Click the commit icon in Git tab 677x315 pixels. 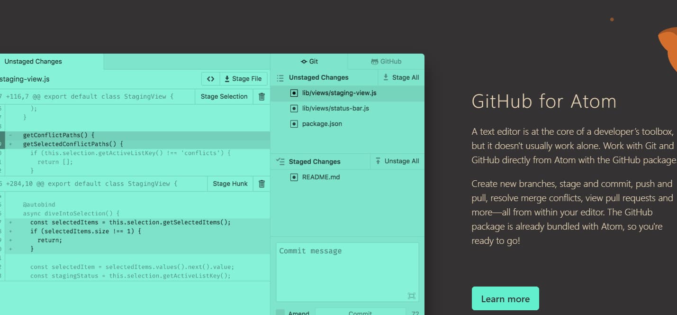(x=304, y=62)
